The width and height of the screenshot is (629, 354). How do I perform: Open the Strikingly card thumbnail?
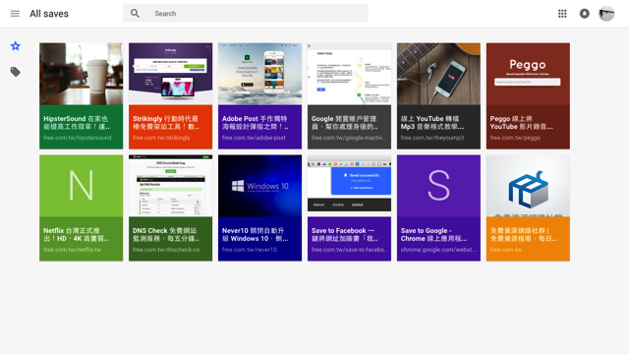pos(170,74)
